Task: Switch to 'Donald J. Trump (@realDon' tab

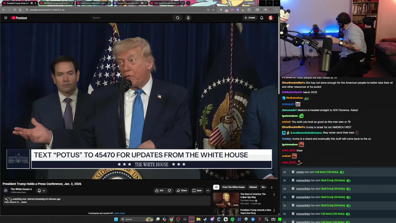Action: (x=130, y=3)
